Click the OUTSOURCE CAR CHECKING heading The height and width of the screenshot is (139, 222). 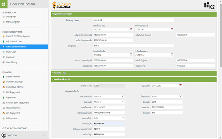click(15, 129)
